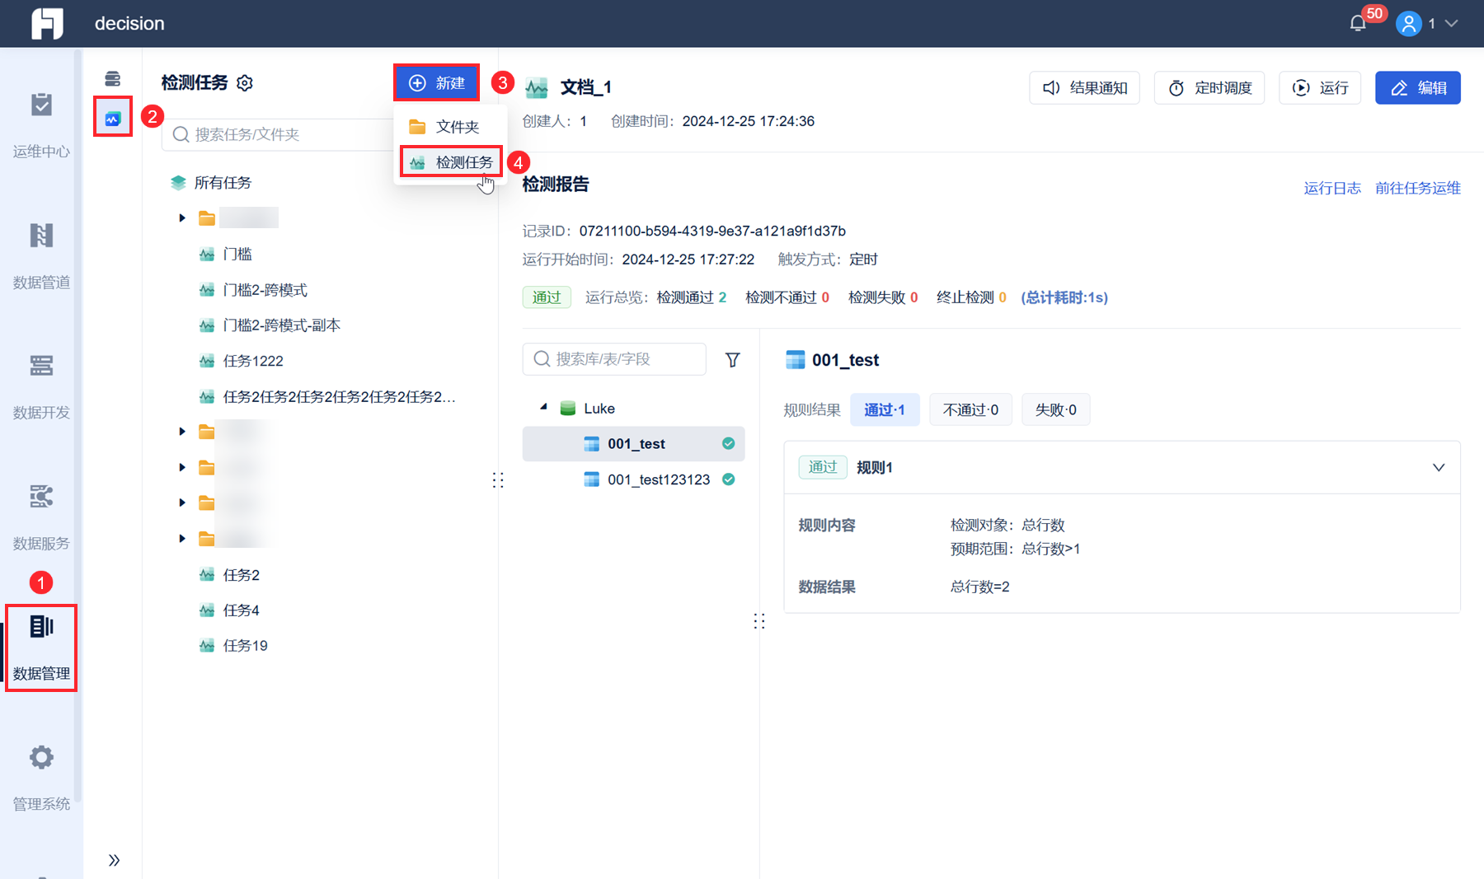Click the notification bell icon
The width and height of the screenshot is (1484, 879).
(x=1358, y=23)
